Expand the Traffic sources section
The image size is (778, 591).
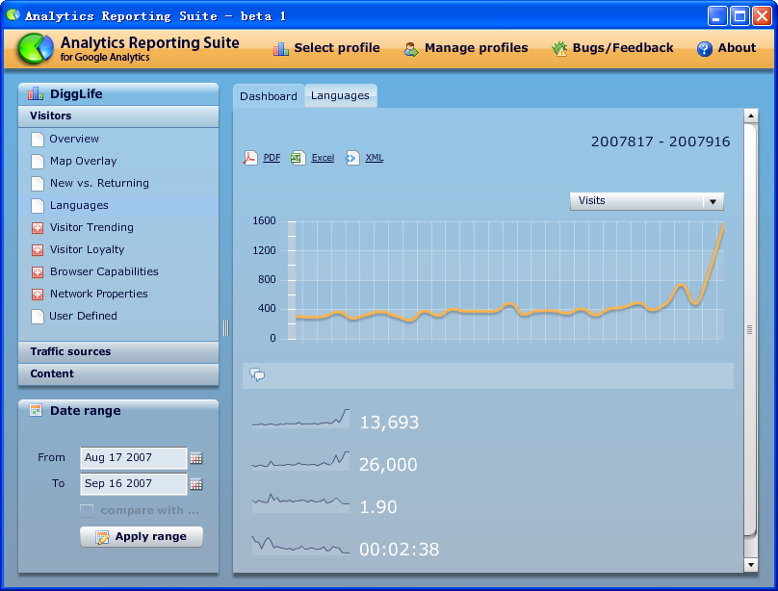tap(118, 351)
